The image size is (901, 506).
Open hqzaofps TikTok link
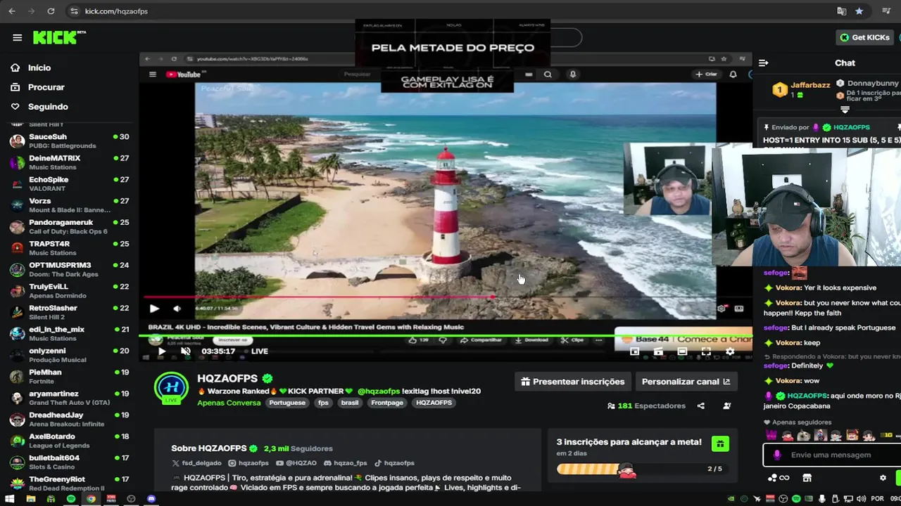(393, 463)
